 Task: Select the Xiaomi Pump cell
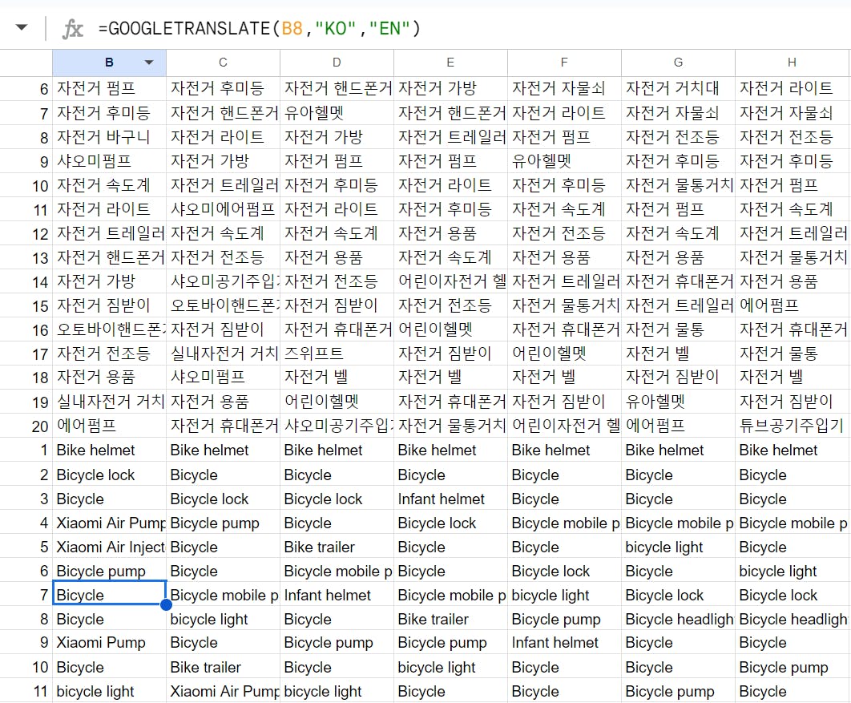[109, 643]
